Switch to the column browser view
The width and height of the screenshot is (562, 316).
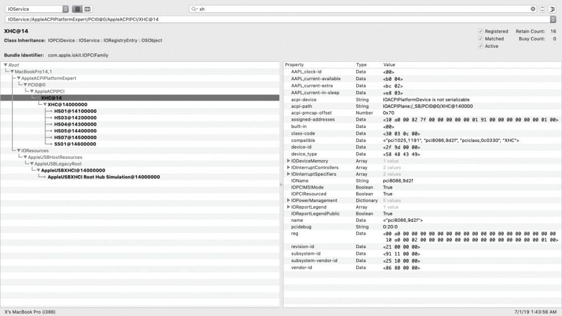point(87,9)
